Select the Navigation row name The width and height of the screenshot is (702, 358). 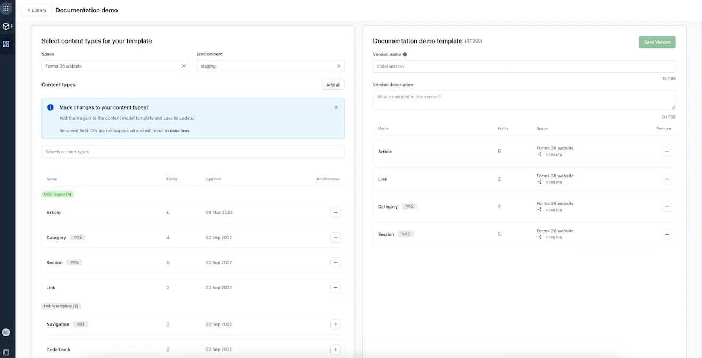[x=58, y=324]
